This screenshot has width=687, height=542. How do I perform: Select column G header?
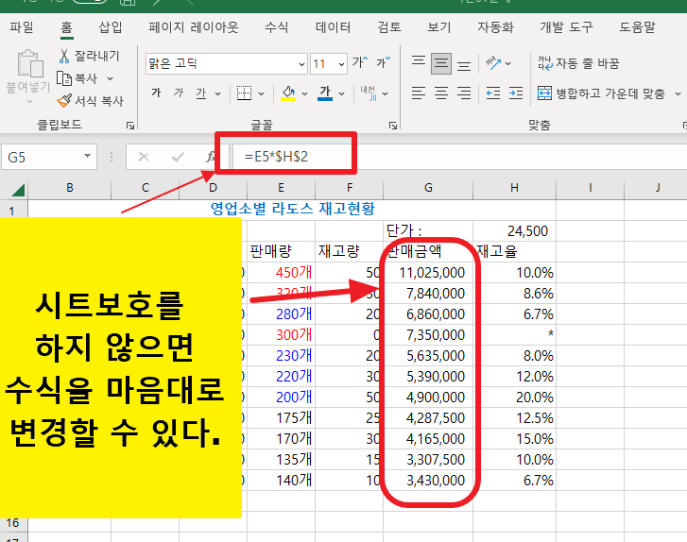click(x=428, y=188)
